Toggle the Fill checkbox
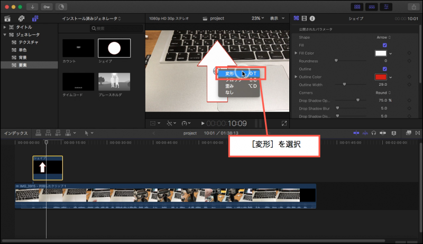 pos(385,46)
